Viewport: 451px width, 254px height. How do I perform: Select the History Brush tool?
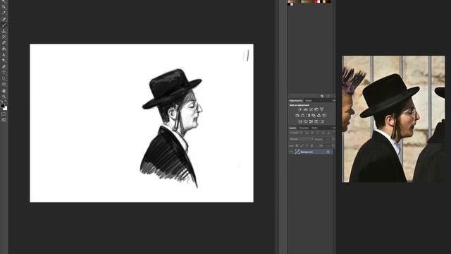point(4,37)
